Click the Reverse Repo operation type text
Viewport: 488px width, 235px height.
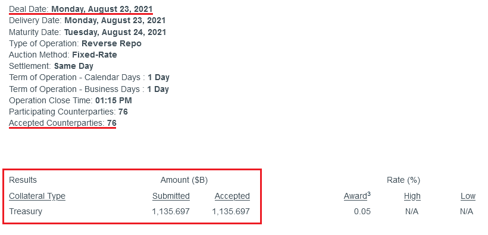pos(111,43)
